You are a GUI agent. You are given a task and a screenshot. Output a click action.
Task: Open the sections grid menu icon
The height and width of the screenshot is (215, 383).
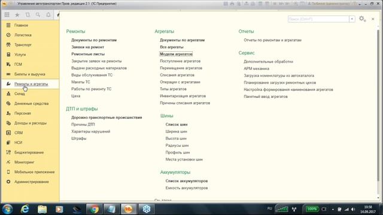click(7, 15)
